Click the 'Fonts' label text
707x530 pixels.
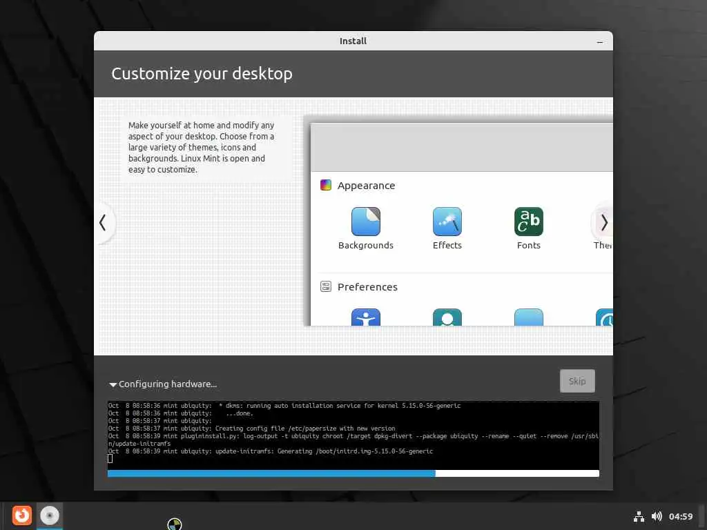(528, 245)
